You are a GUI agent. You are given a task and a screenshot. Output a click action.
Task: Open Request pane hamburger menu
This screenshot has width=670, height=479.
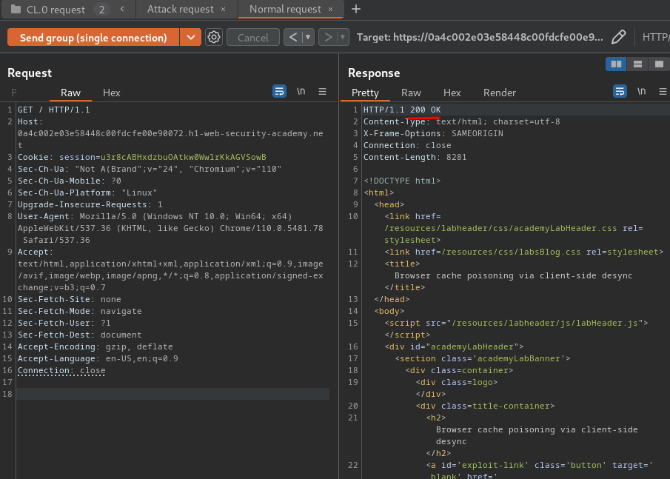[323, 91]
